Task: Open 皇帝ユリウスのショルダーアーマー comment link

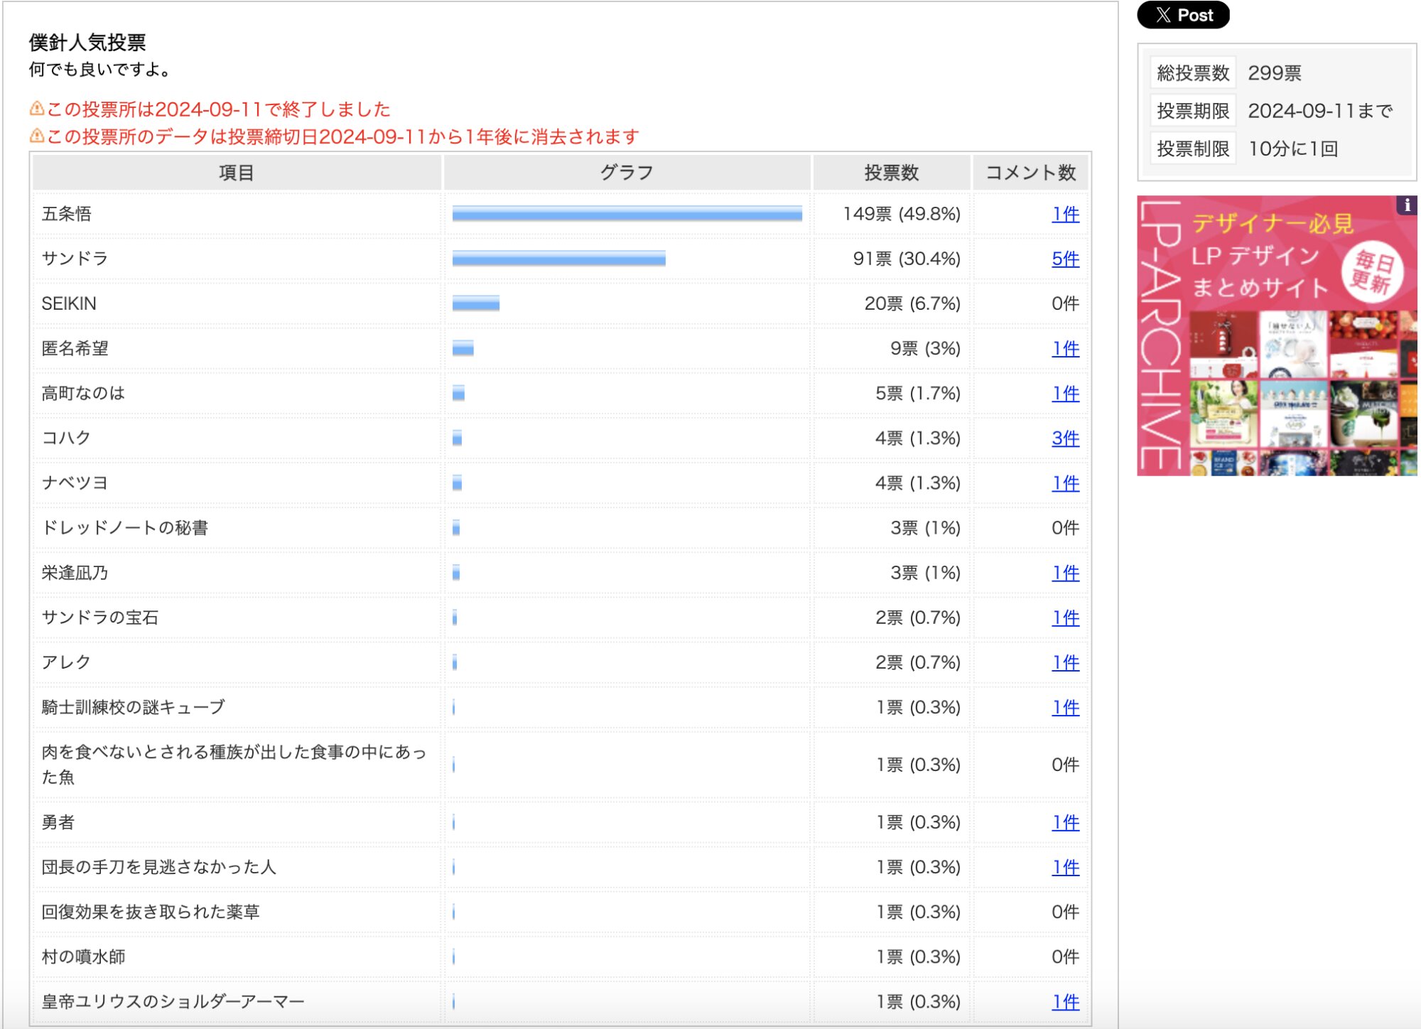Action: pyautogui.click(x=1064, y=1001)
